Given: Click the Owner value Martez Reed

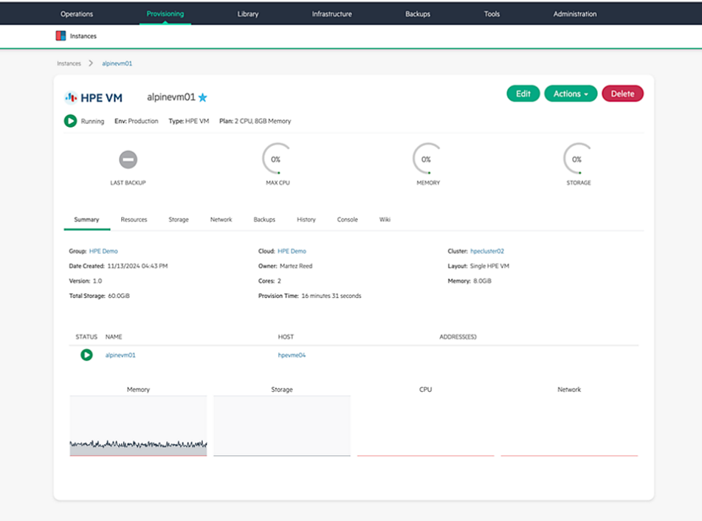Looking at the screenshot, I should click(296, 266).
